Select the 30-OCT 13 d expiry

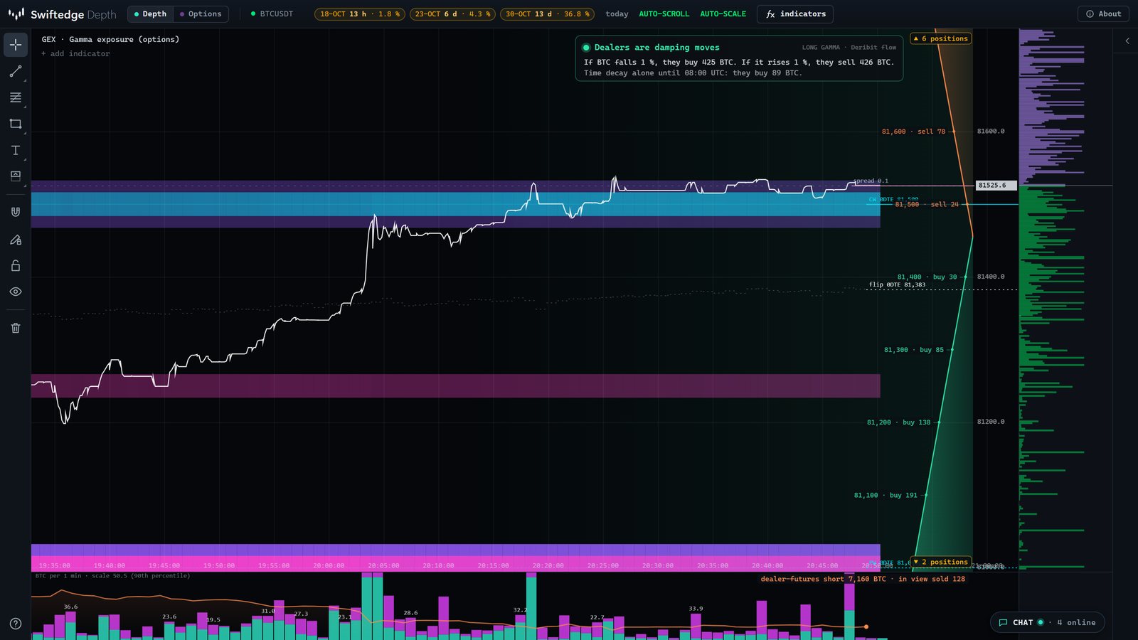point(547,14)
